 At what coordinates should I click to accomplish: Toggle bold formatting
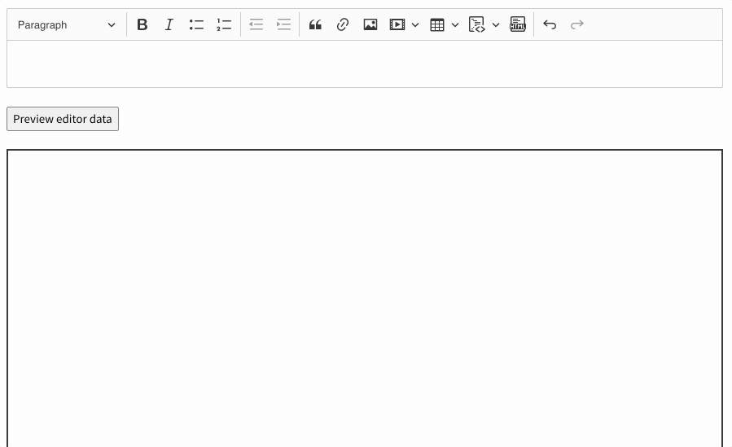pyautogui.click(x=142, y=24)
